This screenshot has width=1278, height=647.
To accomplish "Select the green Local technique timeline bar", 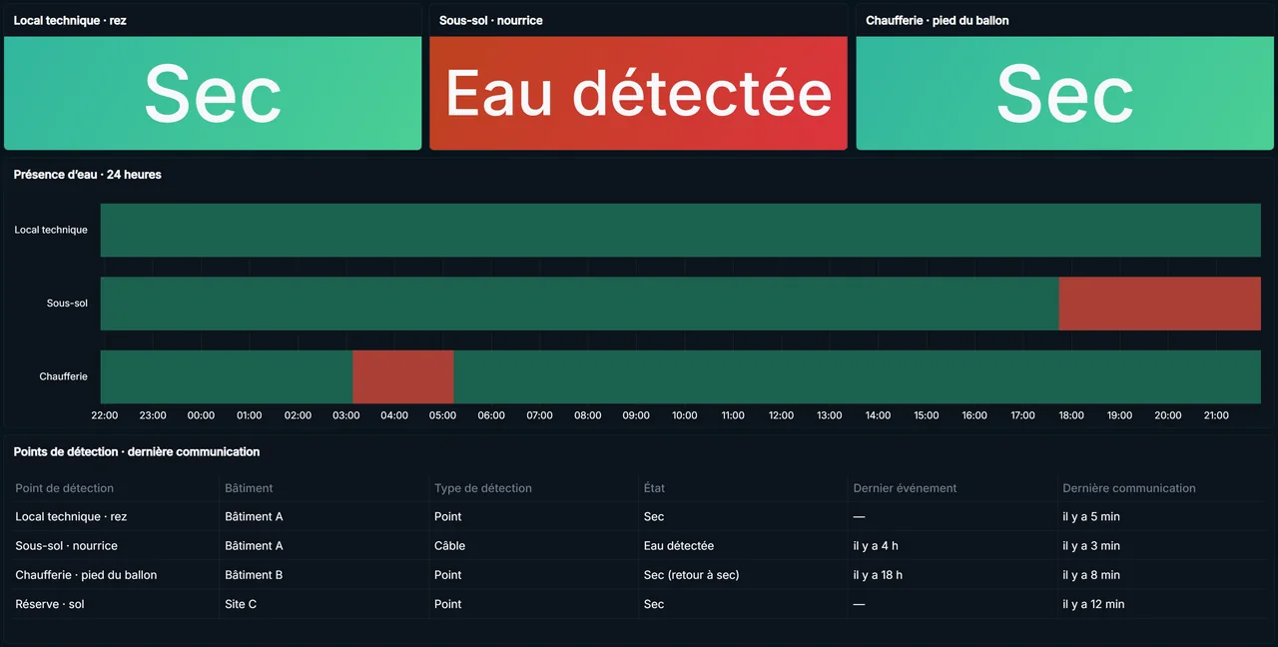I will pos(681,230).
